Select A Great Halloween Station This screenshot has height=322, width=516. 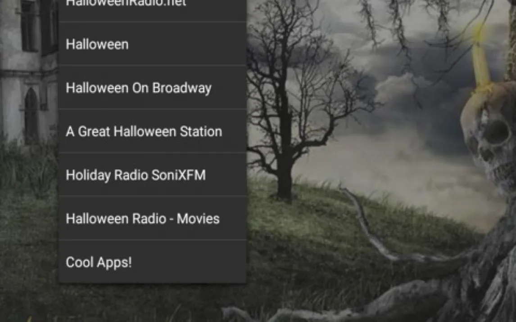coord(152,131)
